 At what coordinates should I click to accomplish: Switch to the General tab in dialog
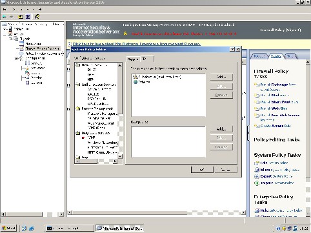133,59
